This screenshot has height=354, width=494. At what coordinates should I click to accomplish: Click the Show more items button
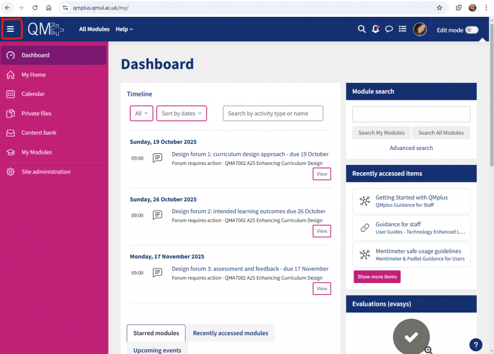pyautogui.click(x=377, y=277)
